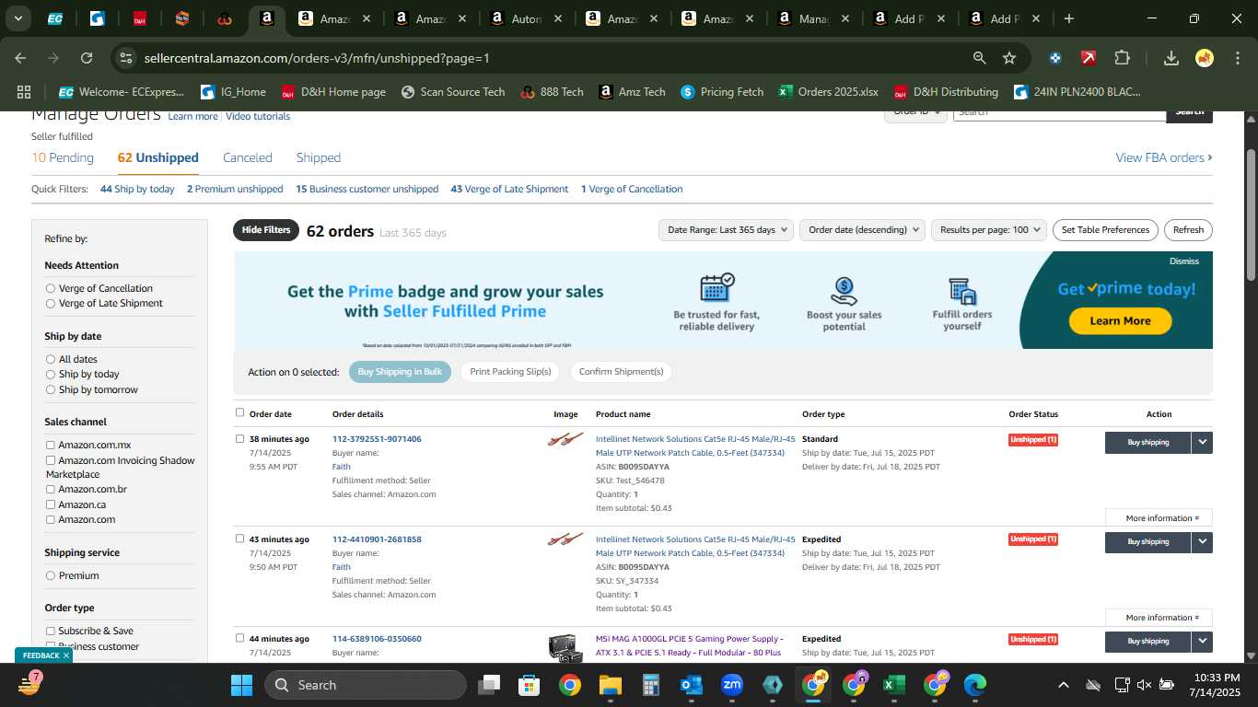Screen dimensions: 1258x707
Task: Open Excel from the taskbar
Action: (893, 685)
